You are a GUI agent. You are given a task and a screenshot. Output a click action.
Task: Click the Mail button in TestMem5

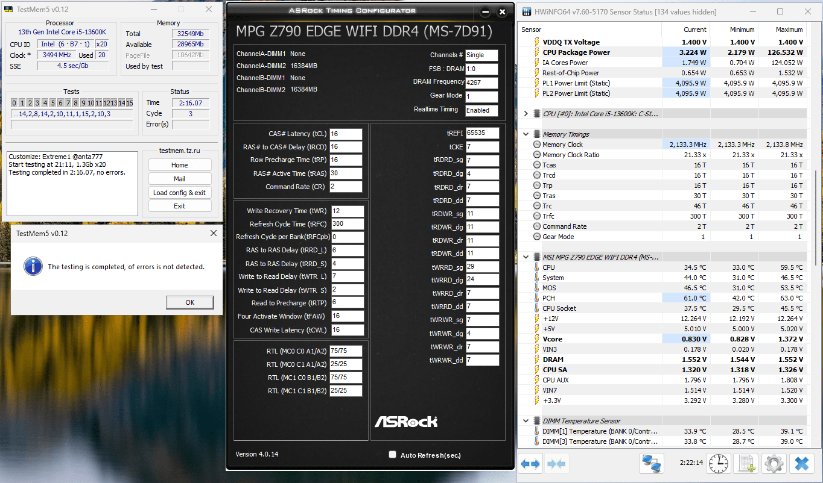[x=180, y=179]
